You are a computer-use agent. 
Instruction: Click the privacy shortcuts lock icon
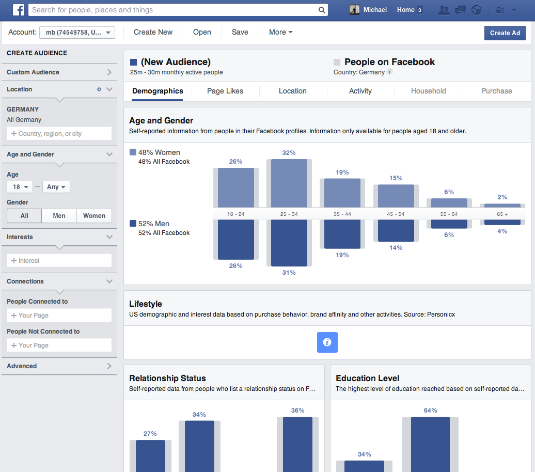(500, 10)
